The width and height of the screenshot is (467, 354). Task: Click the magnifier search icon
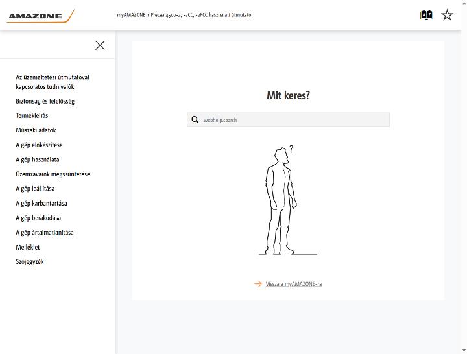click(x=195, y=120)
